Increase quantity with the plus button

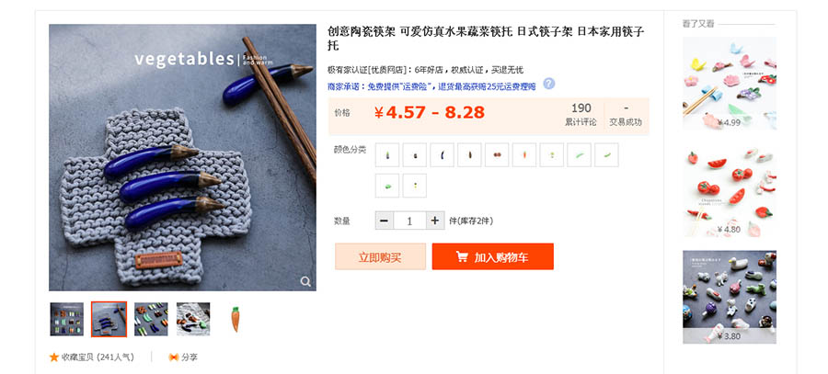(x=434, y=221)
